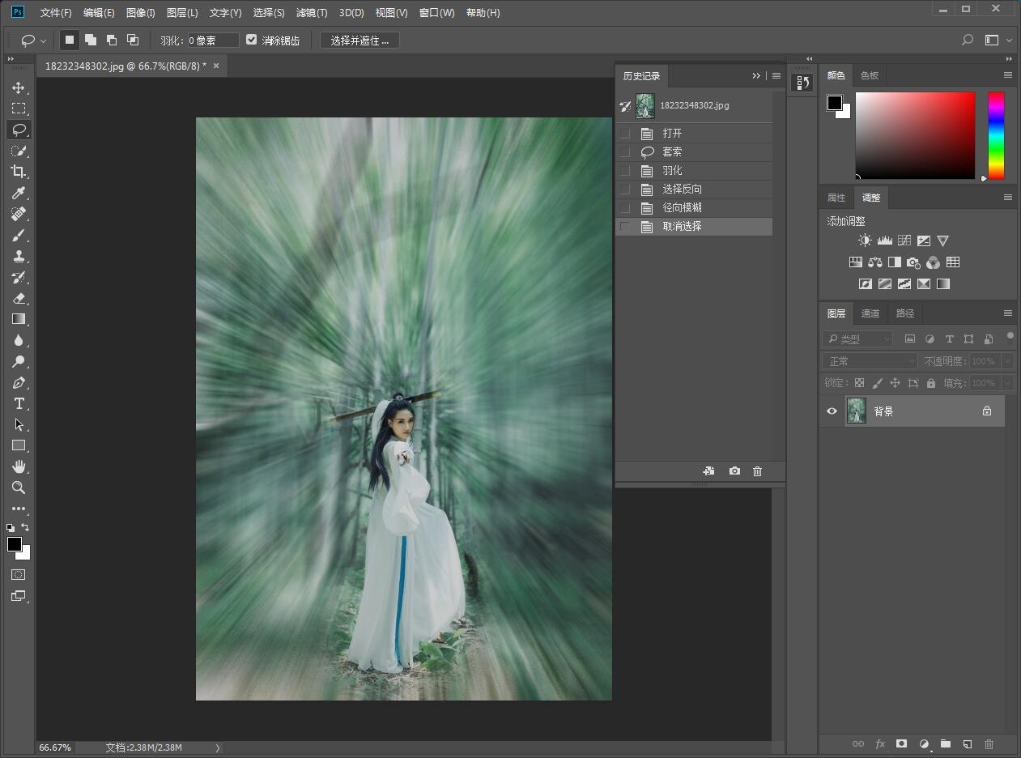Add a Brightness/Contrast adjustment

pos(865,241)
